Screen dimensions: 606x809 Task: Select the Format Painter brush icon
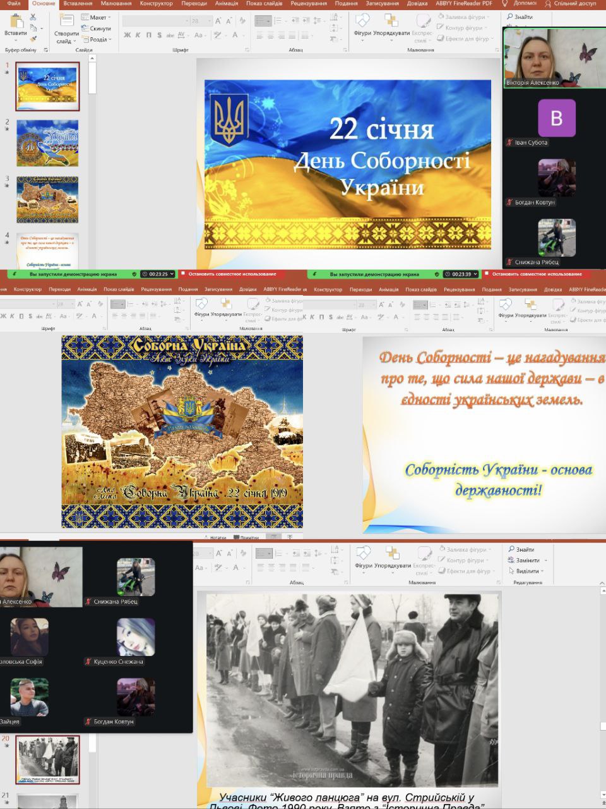click(34, 39)
